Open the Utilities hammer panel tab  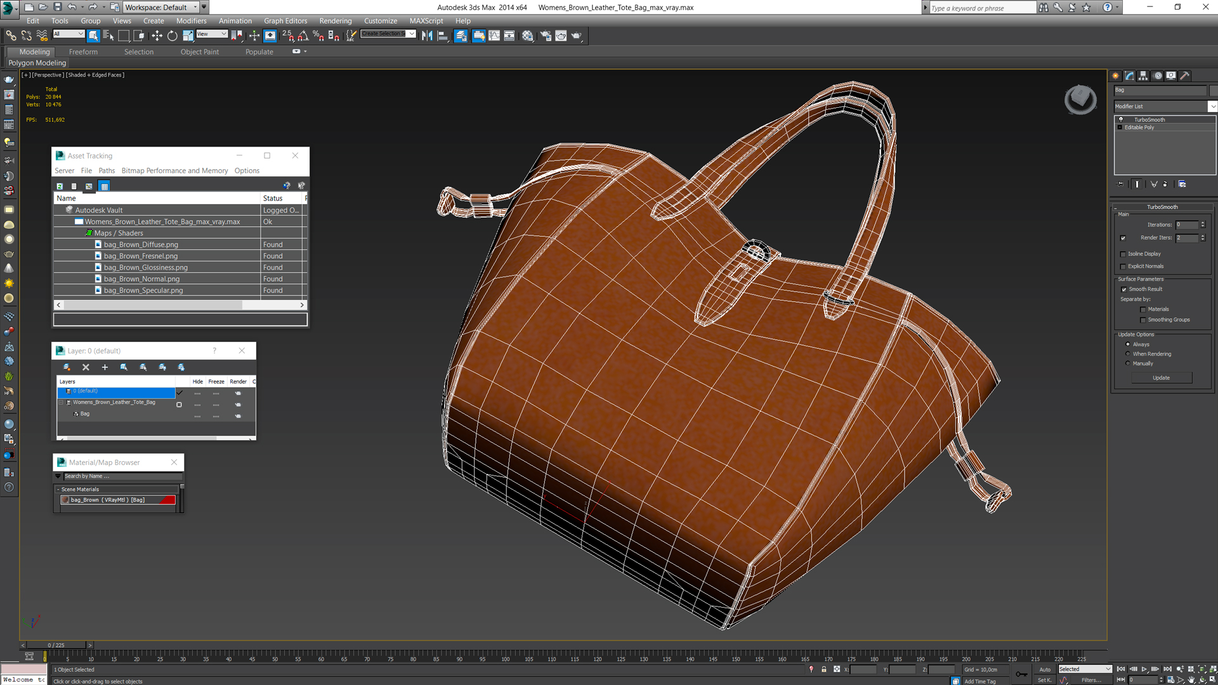coord(1185,75)
